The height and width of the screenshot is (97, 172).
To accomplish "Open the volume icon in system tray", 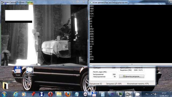I will click(x=156, y=94).
